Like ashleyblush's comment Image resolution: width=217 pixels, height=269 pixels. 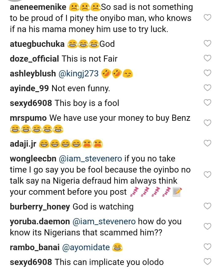tap(208, 73)
